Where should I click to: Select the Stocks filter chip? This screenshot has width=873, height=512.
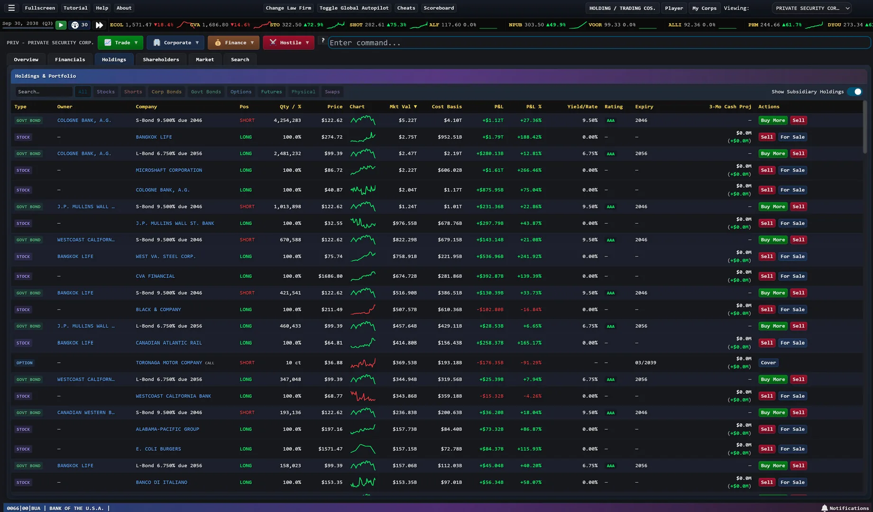coord(106,92)
